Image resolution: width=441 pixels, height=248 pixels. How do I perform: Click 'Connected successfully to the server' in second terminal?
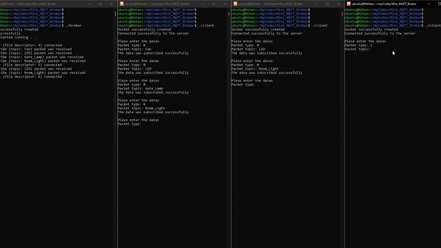point(153,33)
